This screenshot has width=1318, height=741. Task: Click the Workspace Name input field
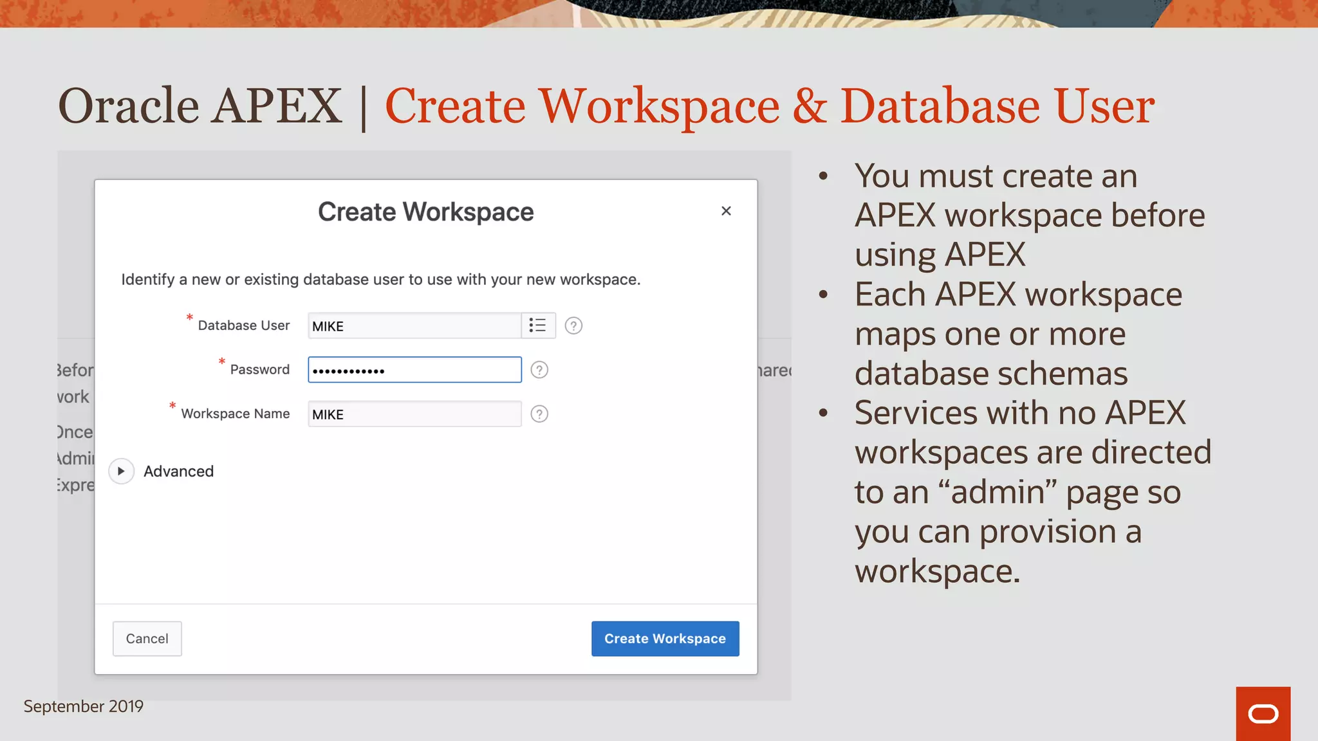click(x=414, y=414)
